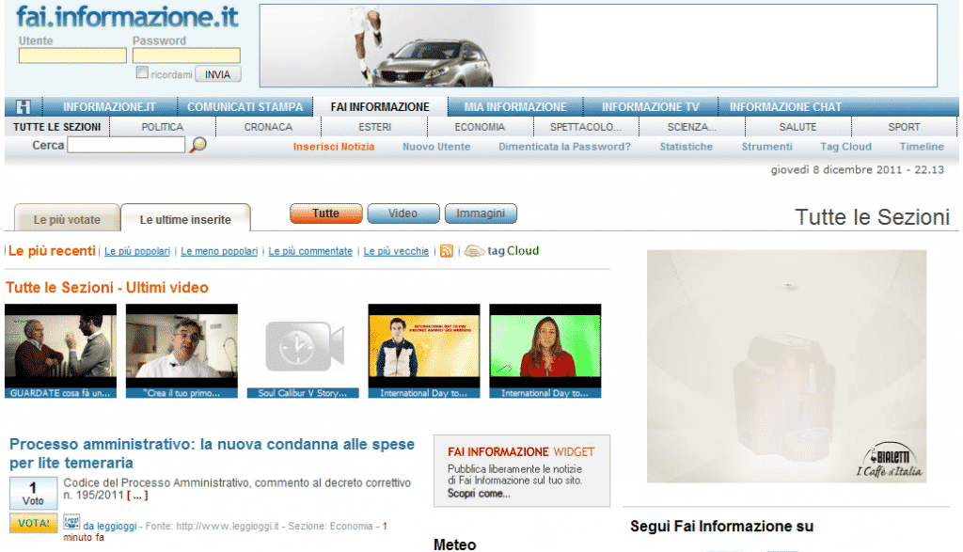Select the SPORT section

904,127
